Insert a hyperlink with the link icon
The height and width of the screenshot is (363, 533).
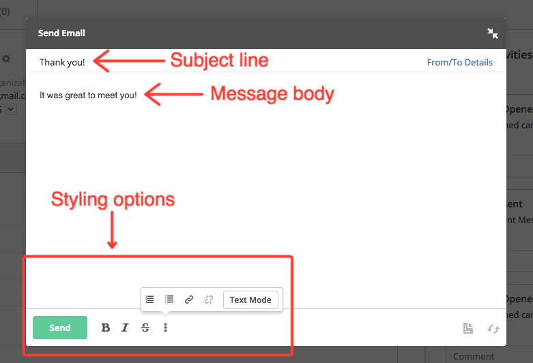click(189, 300)
